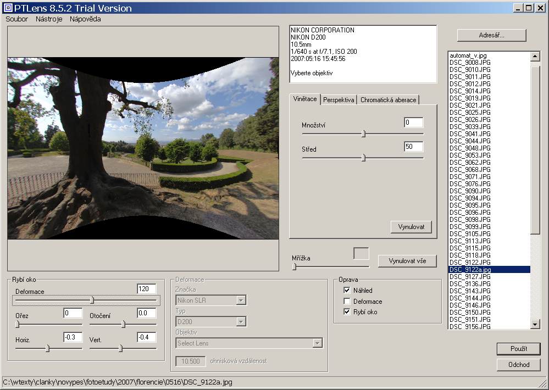Open the Select Lens dropdown

click(317, 343)
